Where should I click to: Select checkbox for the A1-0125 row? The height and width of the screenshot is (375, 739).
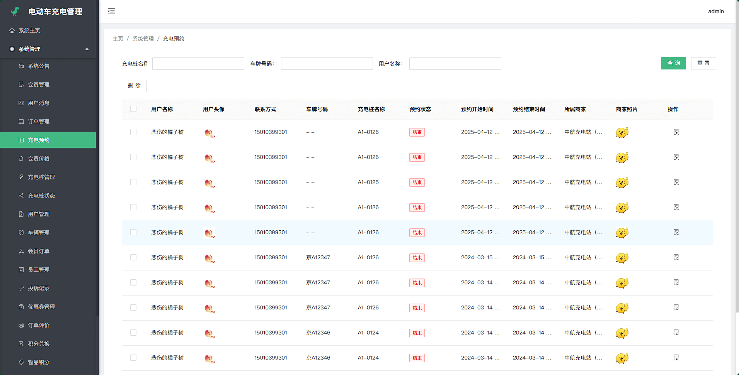pyautogui.click(x=133, y=182)
